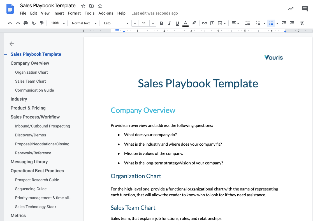The height and width of the screenshot is (221, 313).
Task: Increase font size with plus button
Action: click(x=153, y=23)
